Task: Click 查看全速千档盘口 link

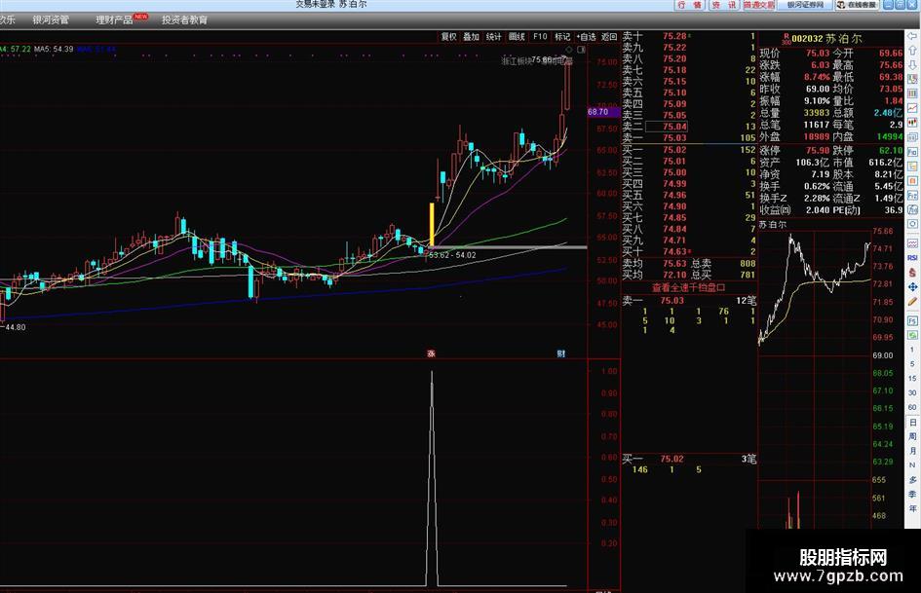Action: coord(688,287)
